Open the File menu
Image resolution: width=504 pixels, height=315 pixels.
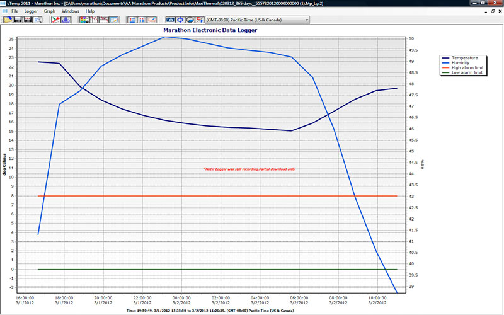tap(14, 11)
